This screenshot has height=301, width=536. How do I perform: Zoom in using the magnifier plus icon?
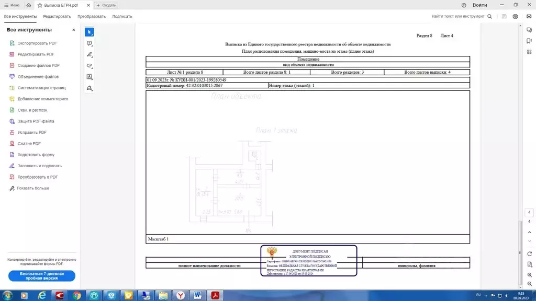530,274
